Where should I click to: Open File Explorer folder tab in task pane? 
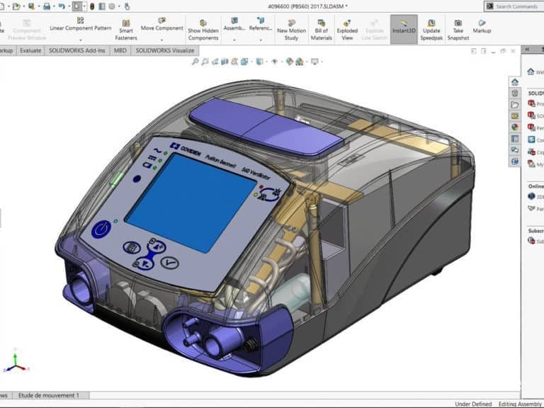point(515,105)
